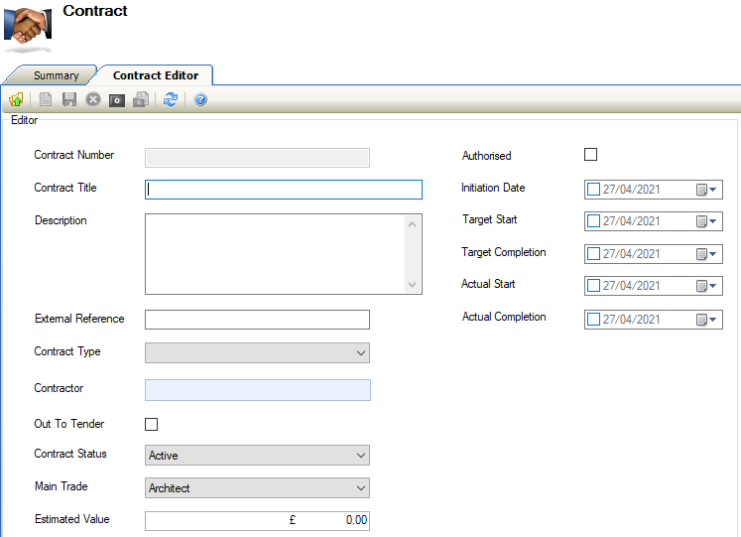Click the Estimated Value field

click(x=257, y=520)
